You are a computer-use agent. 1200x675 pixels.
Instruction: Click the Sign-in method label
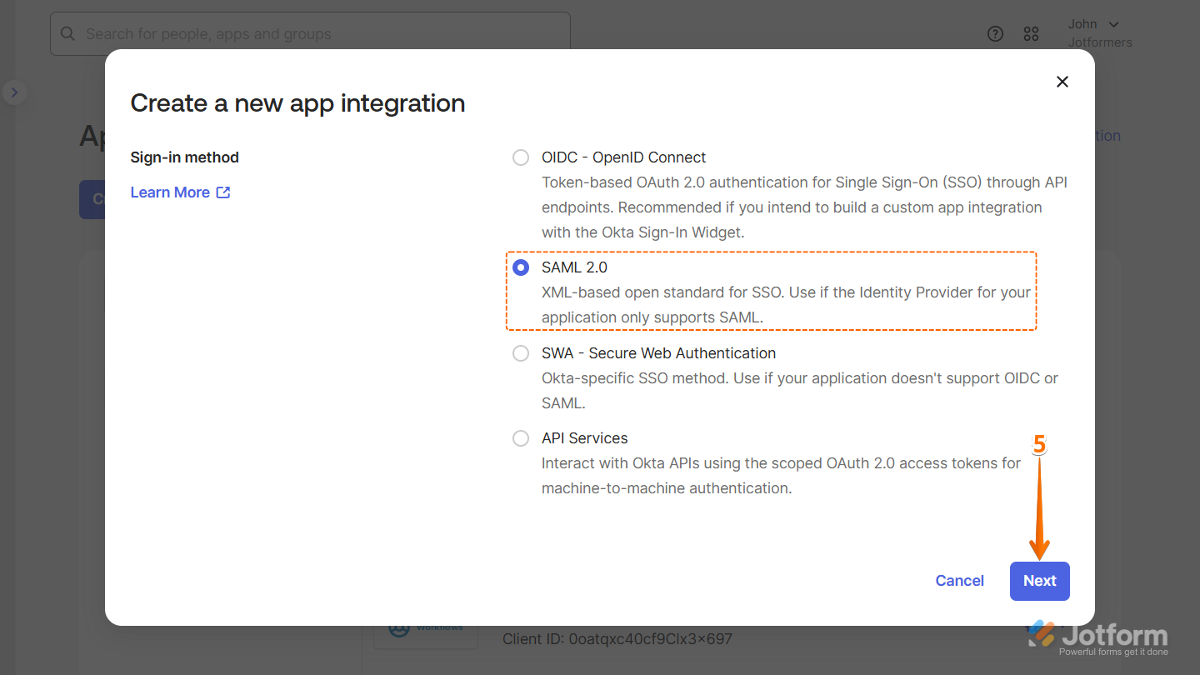[185, 157]
